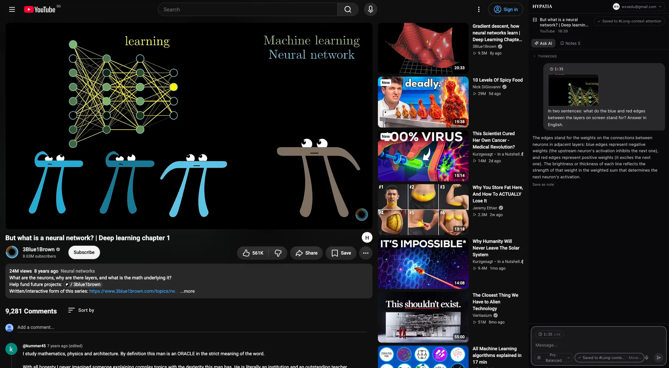The height and width of the screenshot is (368, 669).
Task: Click the WX account avatar in Hypatia
Action: tap(616, 7)
